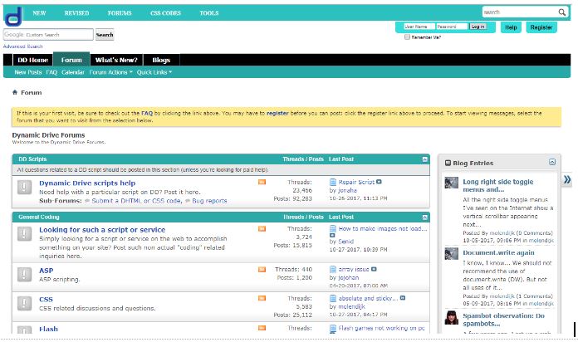Viewport: 578px width, 342px height.
Task: Click the magnifier icon in top search box
Action: coord(561,12)
